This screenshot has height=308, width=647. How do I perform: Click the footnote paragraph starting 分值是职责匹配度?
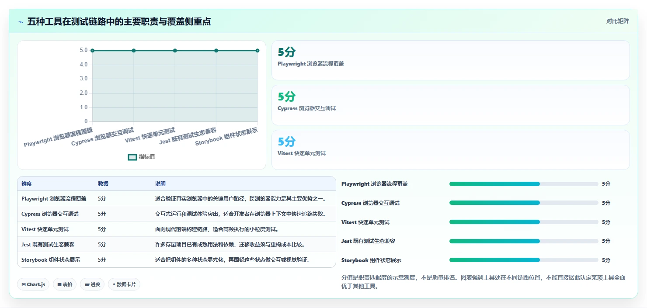(x=484, y=282)
